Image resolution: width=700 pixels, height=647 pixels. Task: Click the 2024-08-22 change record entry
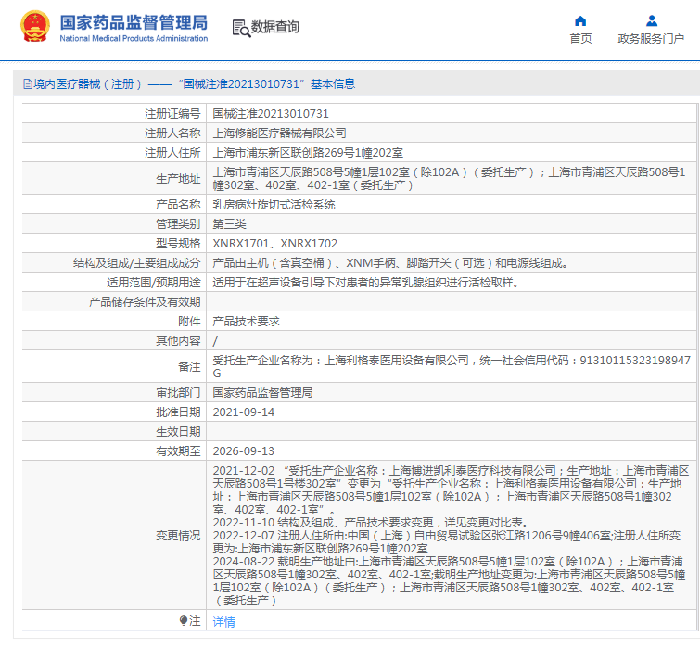pos(449,581)
